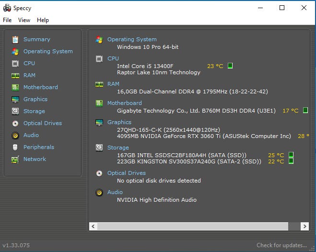316x252 pixels.
Task: Click the Speccy app icon in title bar
Action: pyautogui.click(x=7, y=8)
